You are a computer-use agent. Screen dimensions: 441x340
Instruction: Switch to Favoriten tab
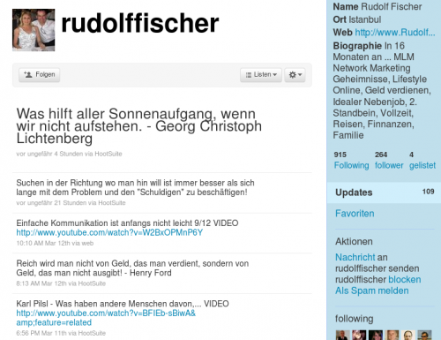tap(355, 214)
